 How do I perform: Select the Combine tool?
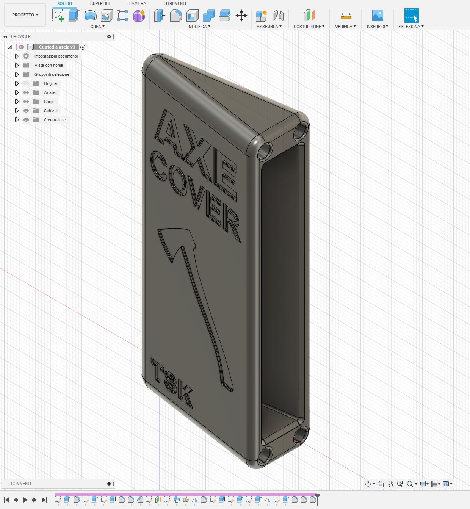tap(209, 16)
